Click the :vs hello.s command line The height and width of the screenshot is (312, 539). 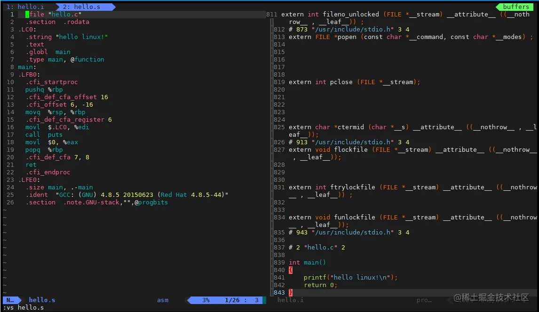click(x=24, y=308)
